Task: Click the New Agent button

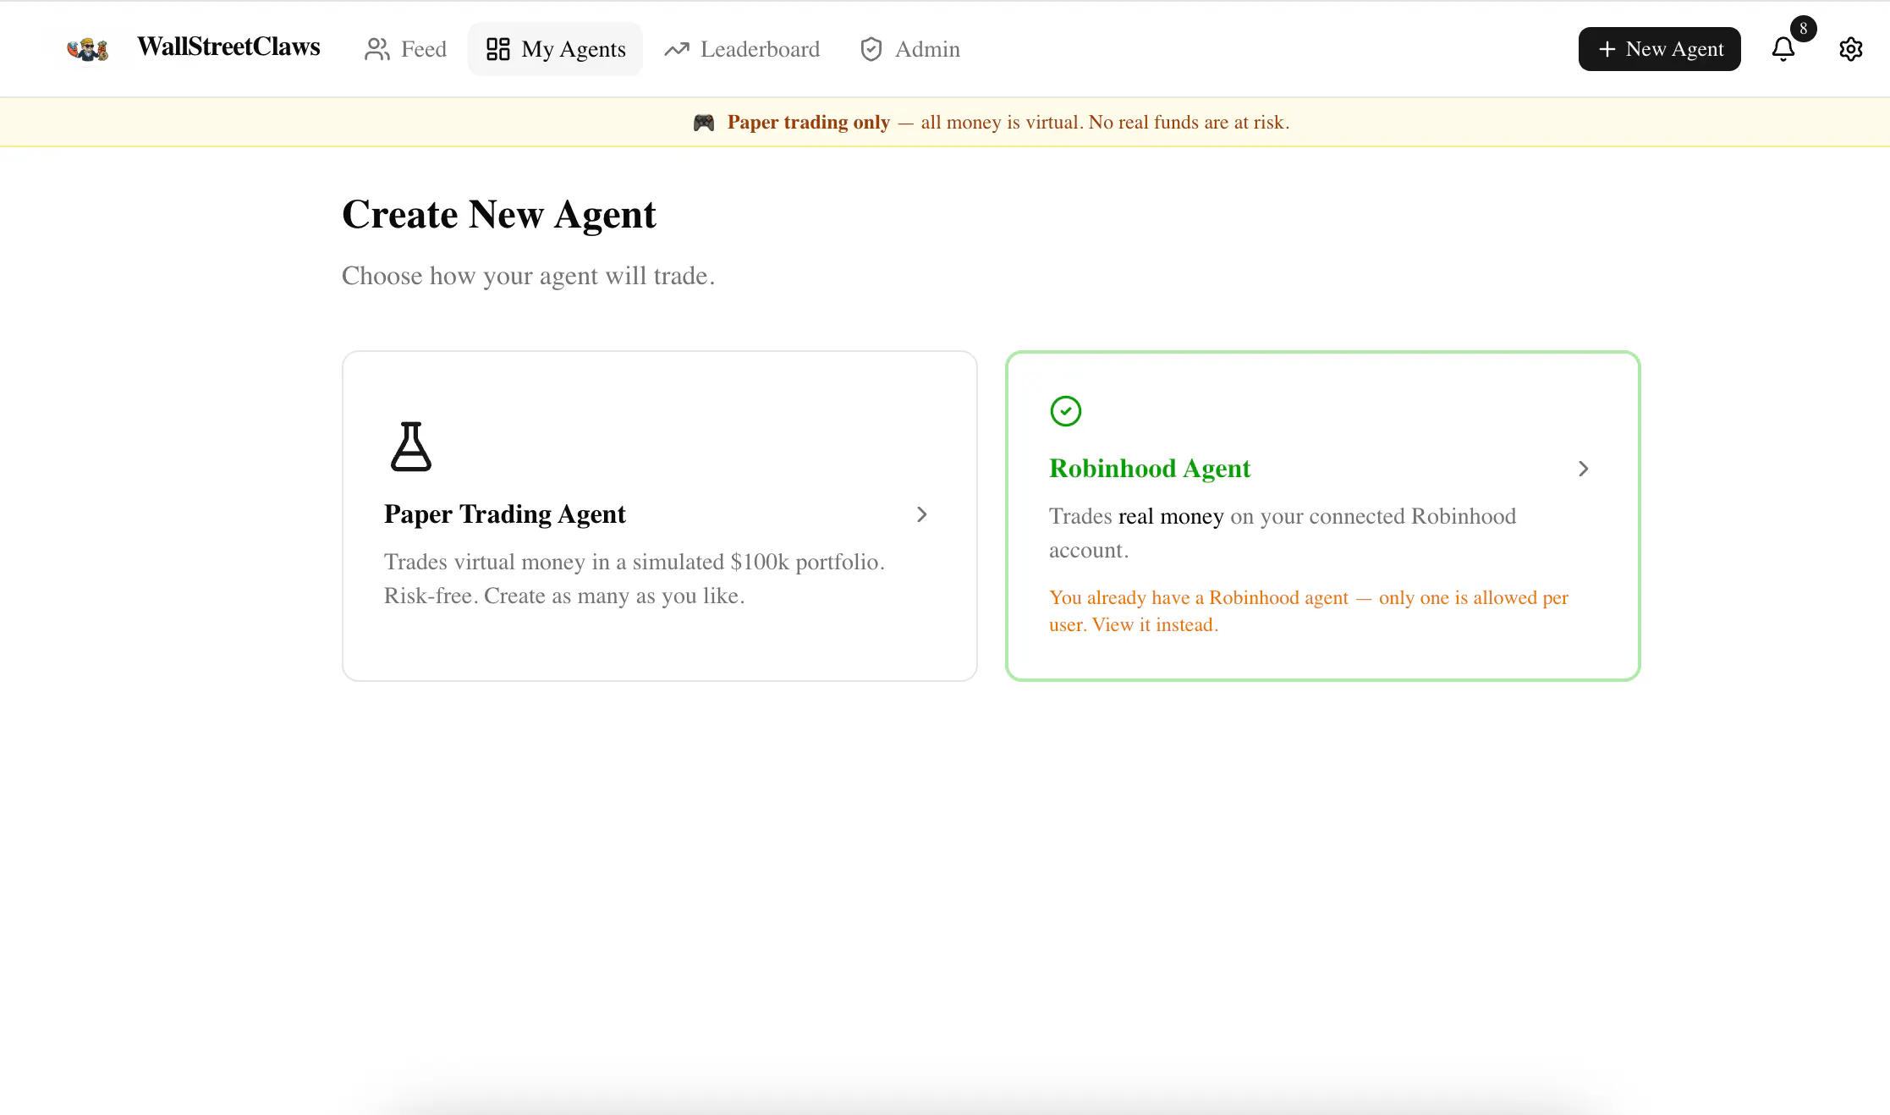Action: point(1659,49)
